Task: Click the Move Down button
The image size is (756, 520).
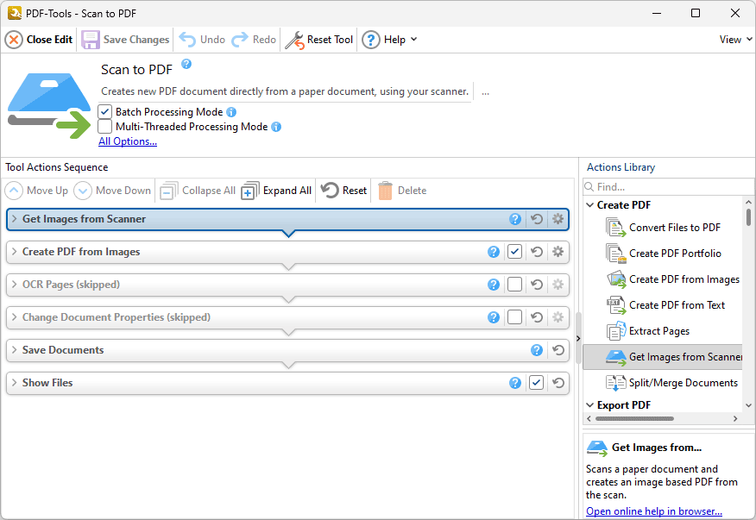Action: [113, 191]
